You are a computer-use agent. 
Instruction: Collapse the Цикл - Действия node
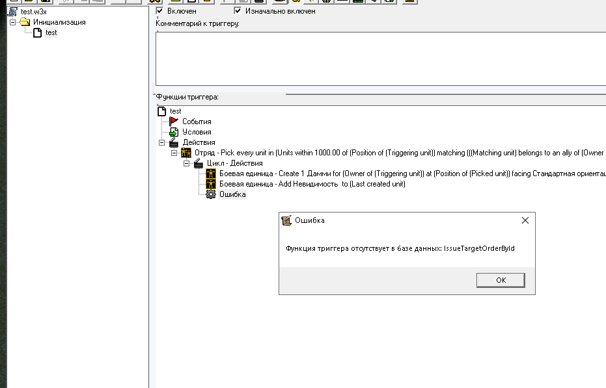(186, 163)
